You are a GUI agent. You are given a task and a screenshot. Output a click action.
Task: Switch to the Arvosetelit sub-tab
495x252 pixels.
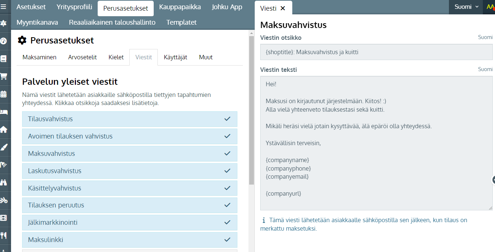(x=83, y=57)
